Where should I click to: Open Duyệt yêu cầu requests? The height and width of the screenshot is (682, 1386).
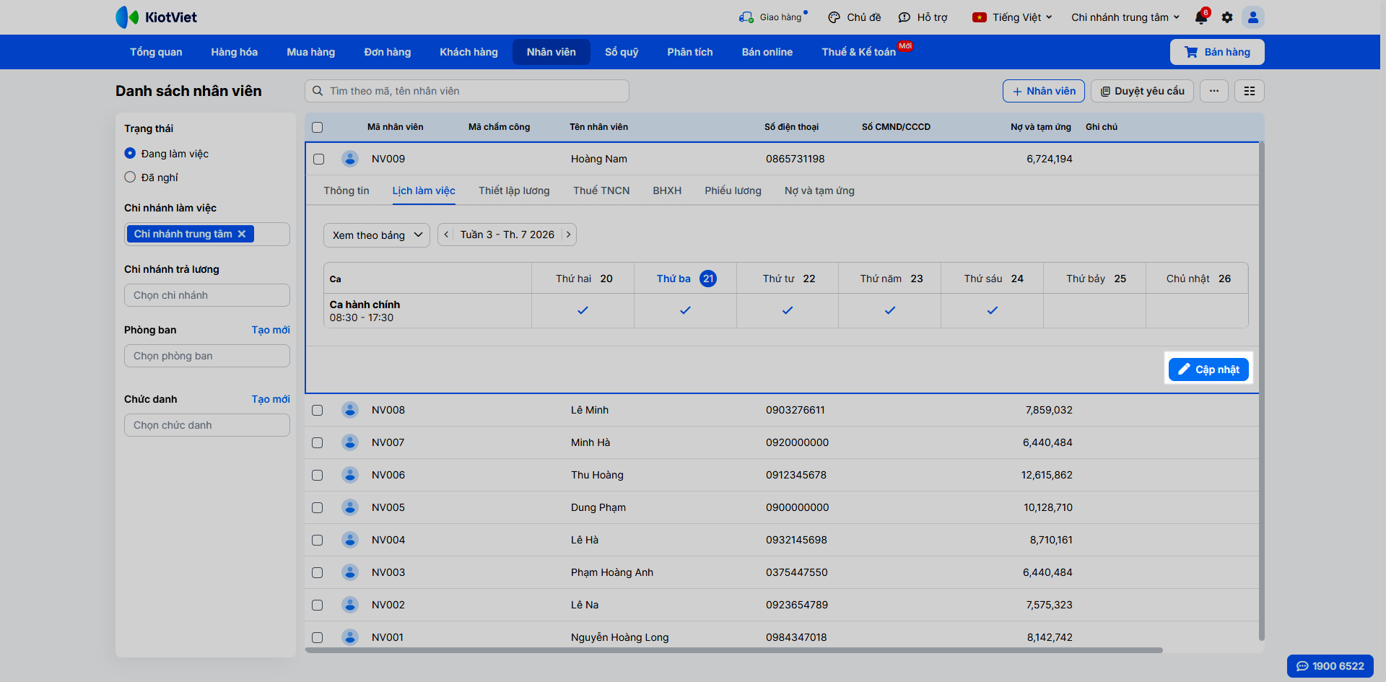tap(1142, 91)
